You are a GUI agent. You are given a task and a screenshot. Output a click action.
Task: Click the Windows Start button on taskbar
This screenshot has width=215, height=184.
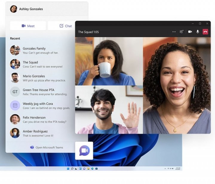(x=68, y=169)
